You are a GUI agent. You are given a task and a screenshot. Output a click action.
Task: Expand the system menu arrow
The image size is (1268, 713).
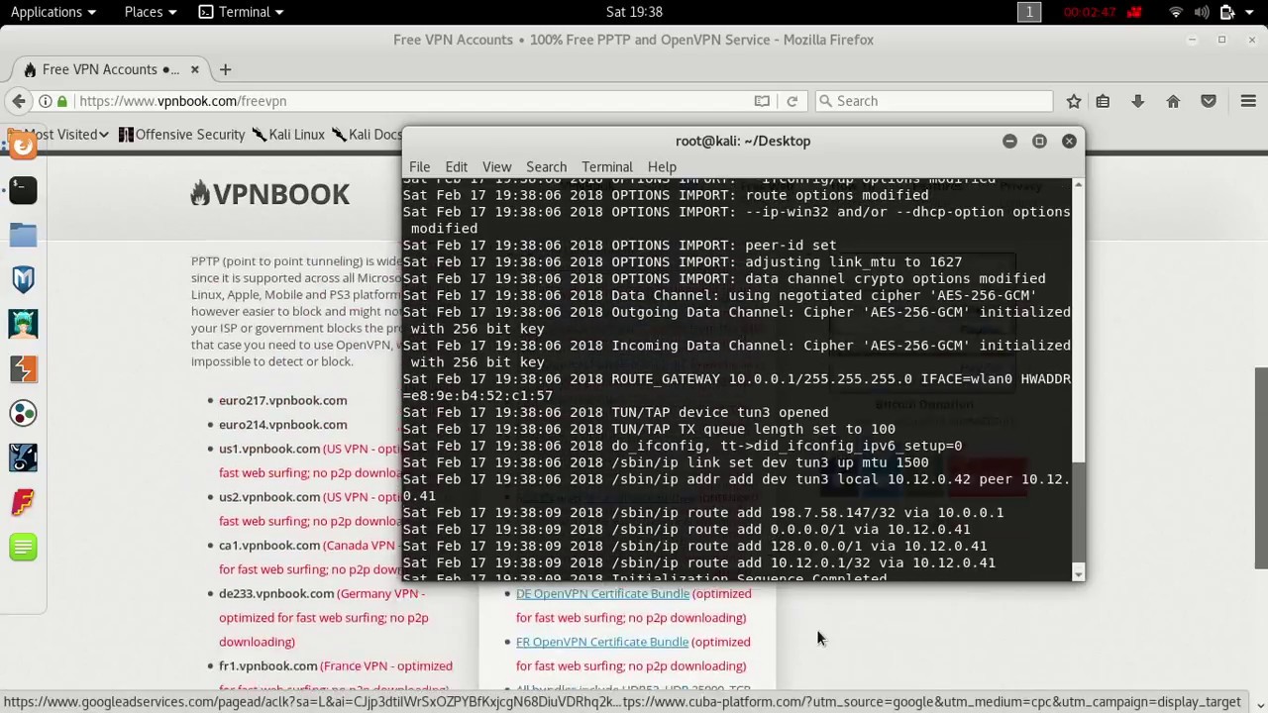coord(1249,12)
